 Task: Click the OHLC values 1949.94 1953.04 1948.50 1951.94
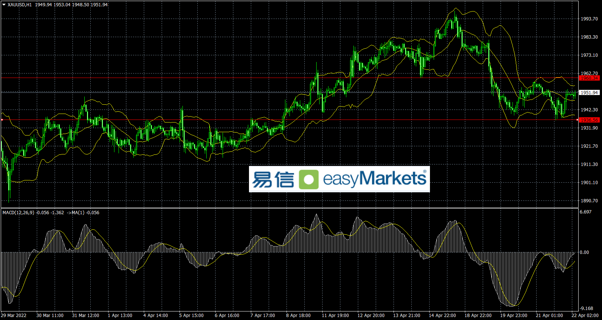(71, 5)
